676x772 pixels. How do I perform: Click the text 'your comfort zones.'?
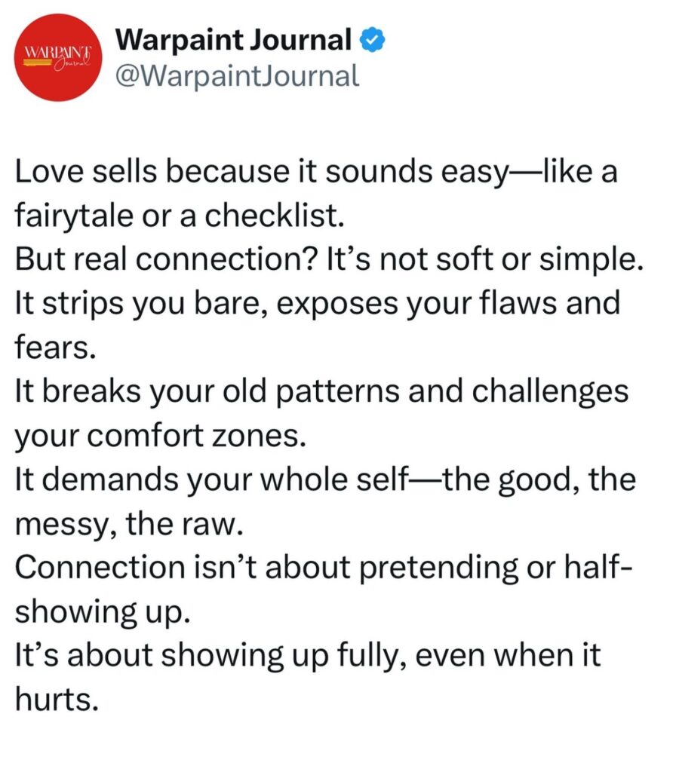pos(161,436)
